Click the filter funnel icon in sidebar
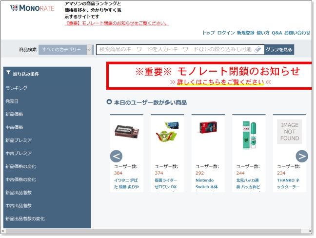Viewport: 316px width, 238px height. [8, 73]
